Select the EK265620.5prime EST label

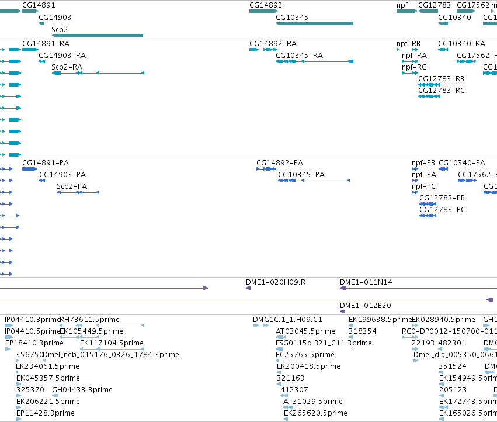(x=316, y=413)
